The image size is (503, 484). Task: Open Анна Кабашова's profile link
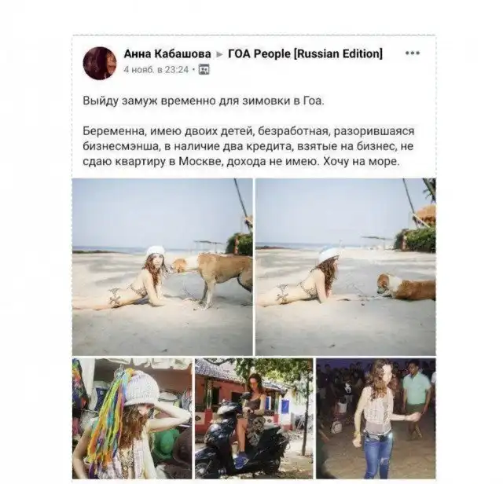167,53
